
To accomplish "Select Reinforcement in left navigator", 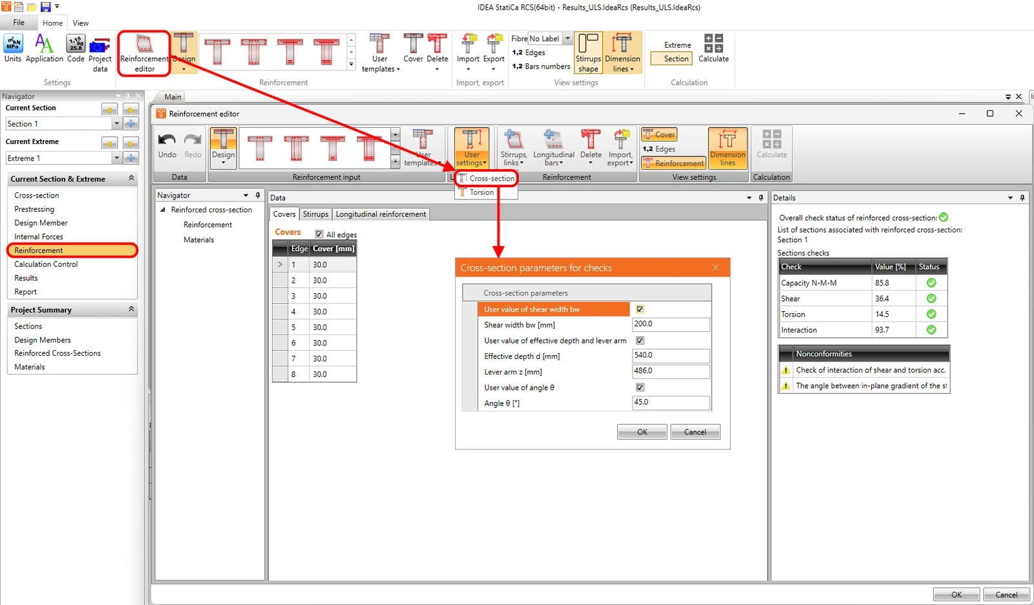I will point(72,251).
